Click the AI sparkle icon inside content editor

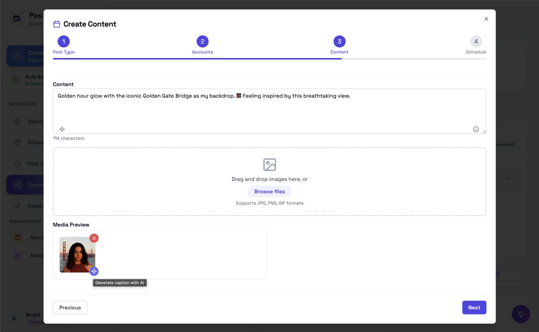(62, 129)
